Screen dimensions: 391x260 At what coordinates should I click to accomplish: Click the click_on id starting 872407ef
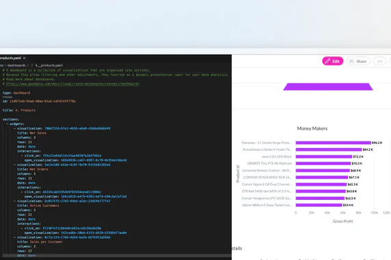tap(72, 228)
